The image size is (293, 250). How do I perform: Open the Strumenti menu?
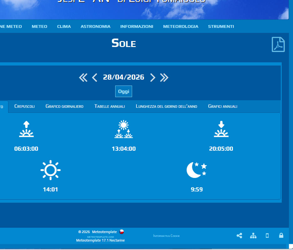(x=221, y=27)
